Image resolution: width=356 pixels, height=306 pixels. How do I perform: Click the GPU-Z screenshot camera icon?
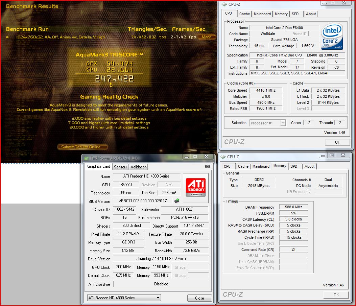pos(207,166)
